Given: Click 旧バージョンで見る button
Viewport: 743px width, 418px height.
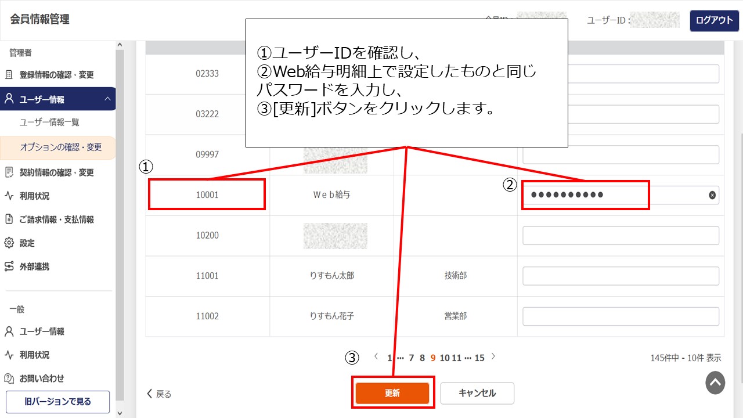Looking at the screenshot, I should [x=57, y=401].
